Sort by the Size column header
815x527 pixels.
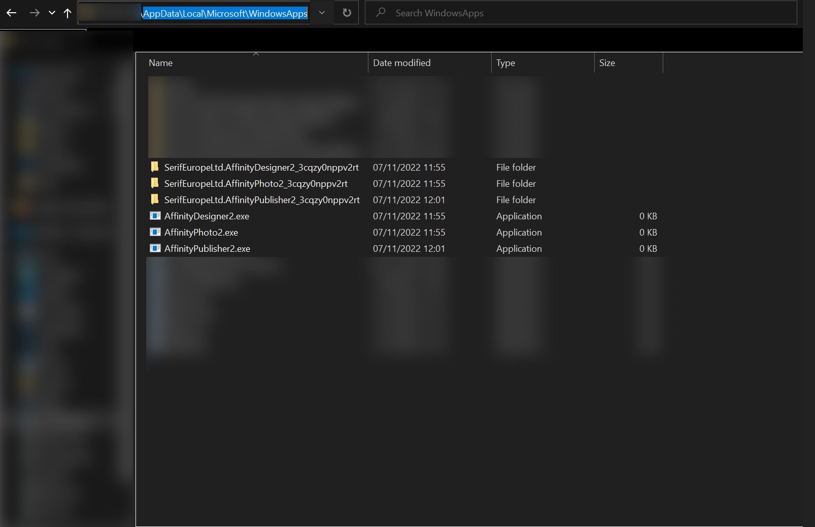628,63
